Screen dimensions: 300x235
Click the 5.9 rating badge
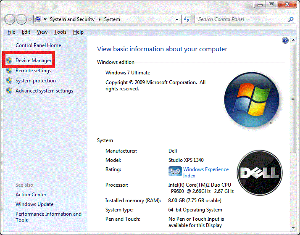tap(175, 171)
